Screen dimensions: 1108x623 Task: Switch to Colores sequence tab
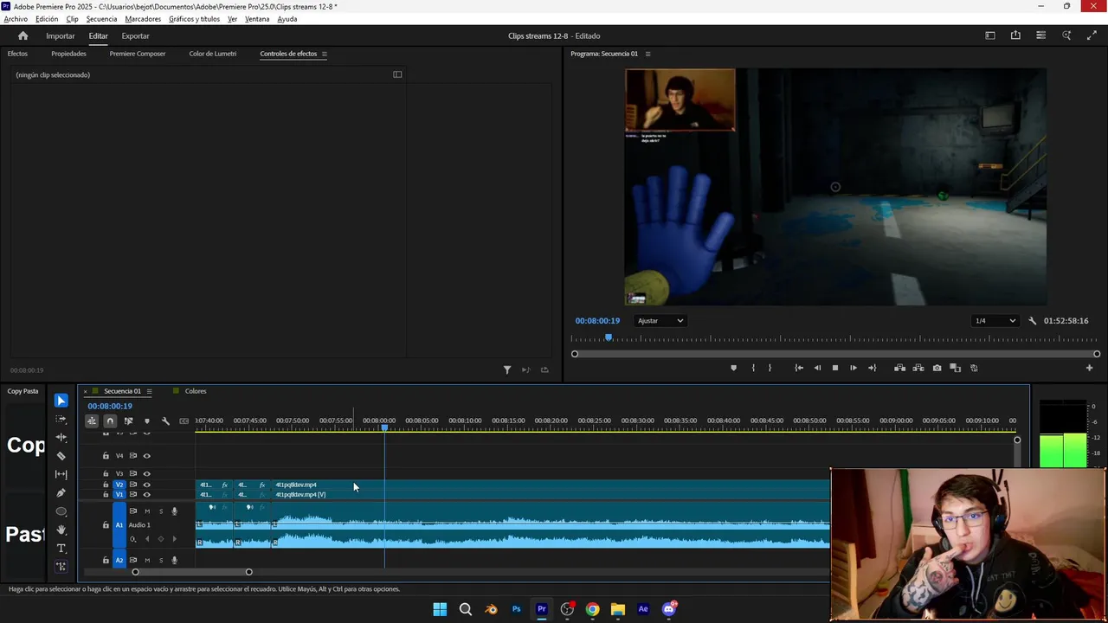(x=196, y=391)
